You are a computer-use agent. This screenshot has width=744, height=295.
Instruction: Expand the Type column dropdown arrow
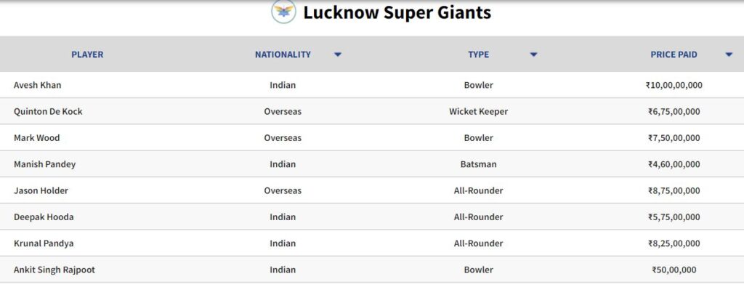[533, 54]
